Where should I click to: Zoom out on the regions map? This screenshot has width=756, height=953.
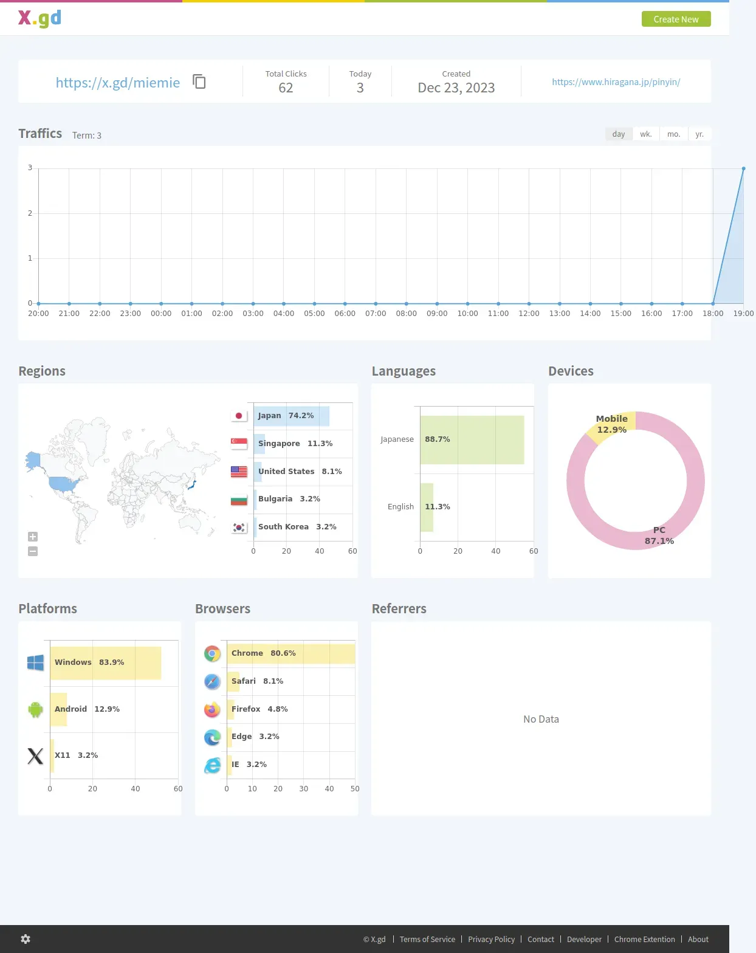pos(33,551)
